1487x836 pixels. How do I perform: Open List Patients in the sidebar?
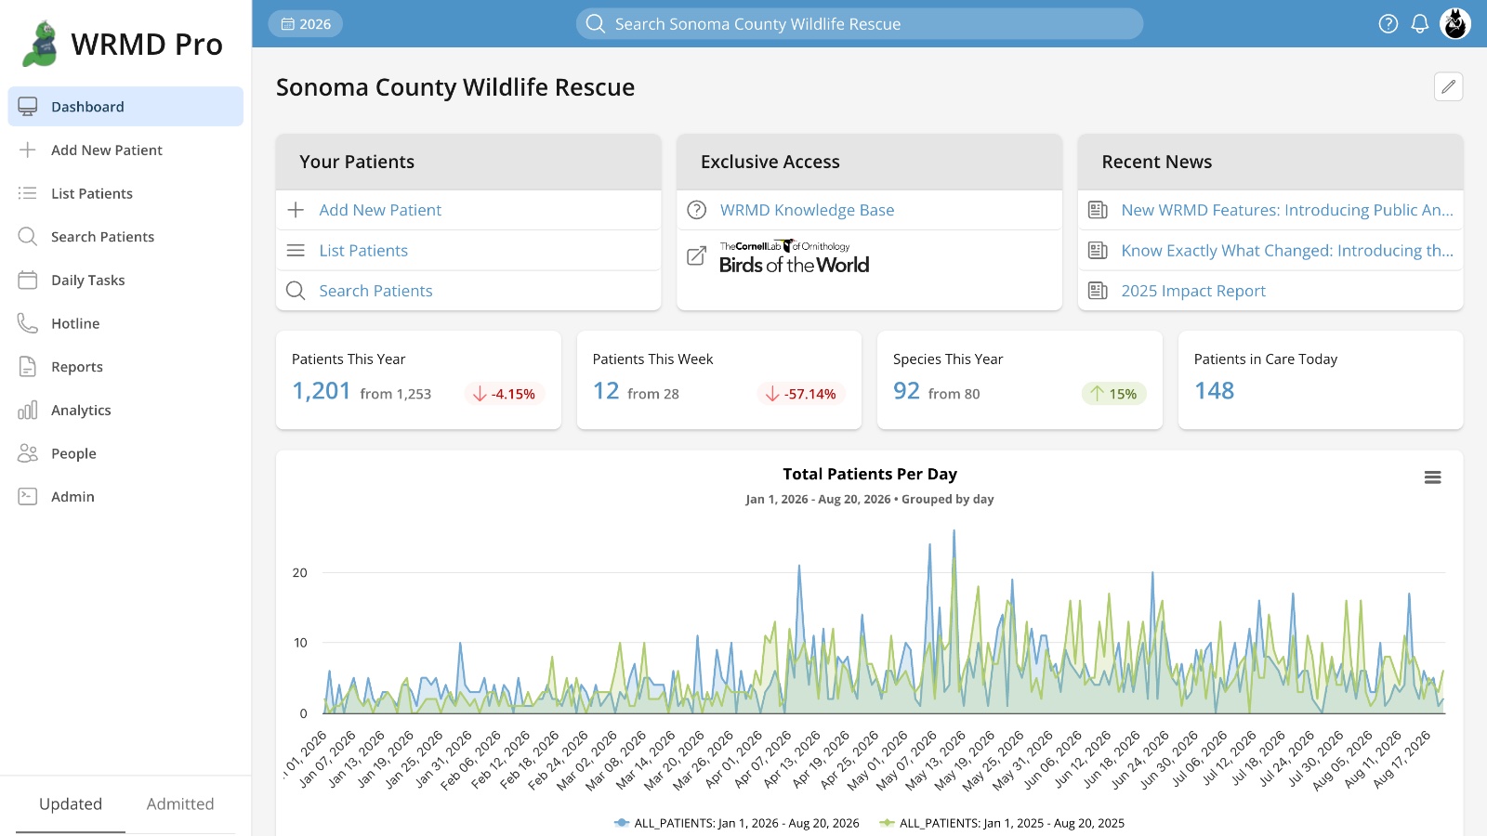[125, 193]
